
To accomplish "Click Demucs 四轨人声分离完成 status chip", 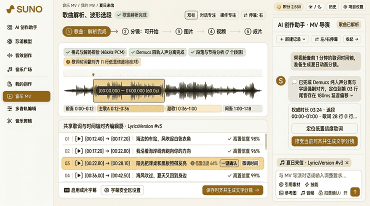I will (157, 52).
